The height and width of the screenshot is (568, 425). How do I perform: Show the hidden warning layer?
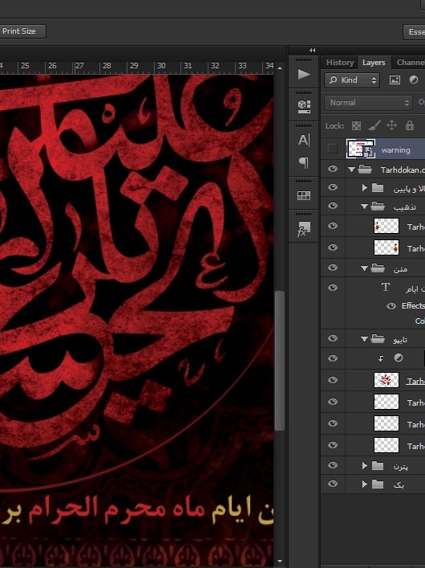333,149
